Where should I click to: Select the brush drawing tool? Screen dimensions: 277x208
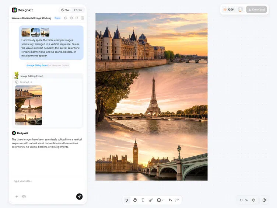pos(151,200)
